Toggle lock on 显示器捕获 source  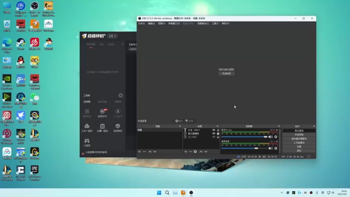pyautogui.click(x=218, y=134)
